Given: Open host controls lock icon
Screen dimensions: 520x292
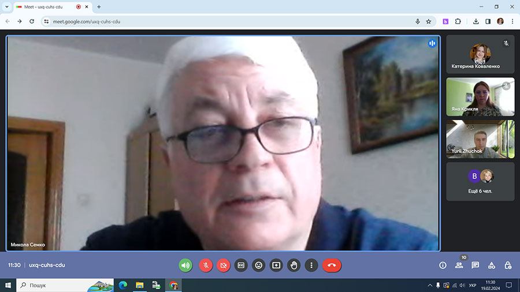Looking at the screenshot, I should [x=508, y=265].
